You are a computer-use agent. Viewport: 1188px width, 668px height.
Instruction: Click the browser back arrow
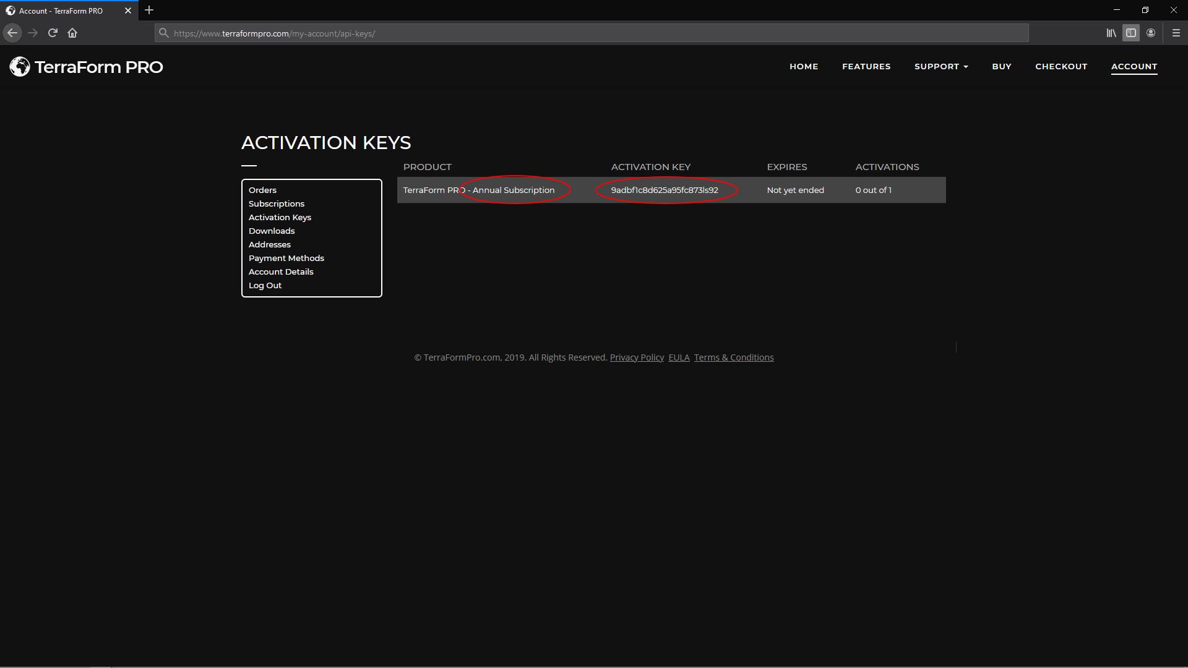click(x=12, y=33)
